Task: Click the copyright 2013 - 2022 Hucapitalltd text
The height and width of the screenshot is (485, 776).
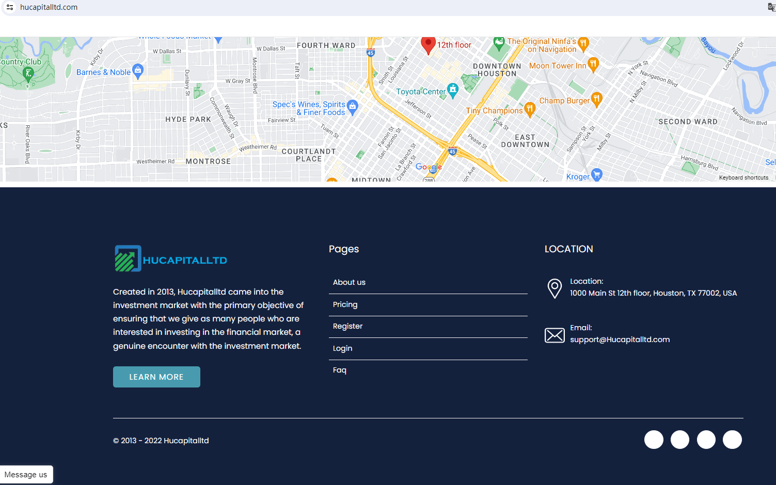Action: 161,441
